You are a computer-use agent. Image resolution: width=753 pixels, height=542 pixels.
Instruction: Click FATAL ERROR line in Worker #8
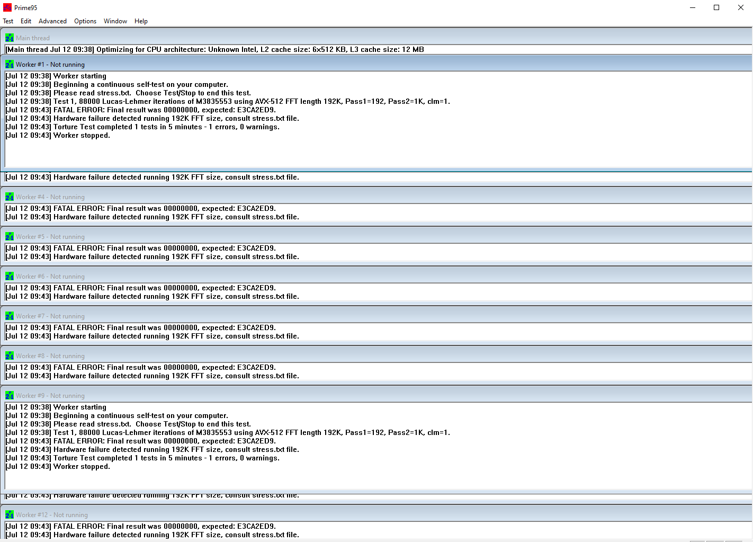141,367
